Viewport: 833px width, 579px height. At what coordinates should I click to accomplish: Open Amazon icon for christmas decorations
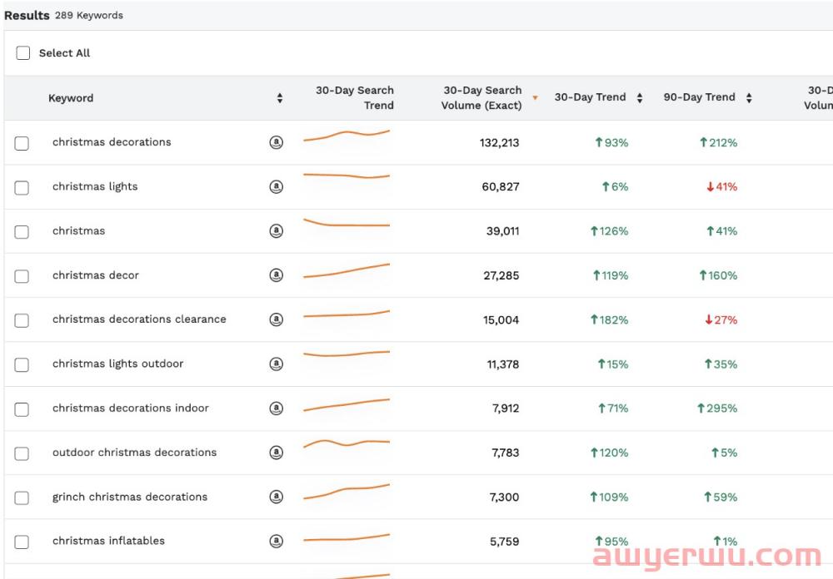[277, 142]
